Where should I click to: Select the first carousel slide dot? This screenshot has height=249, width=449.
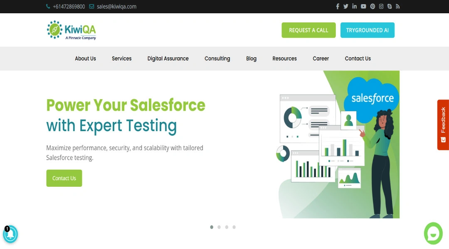[x=212, y=227]
